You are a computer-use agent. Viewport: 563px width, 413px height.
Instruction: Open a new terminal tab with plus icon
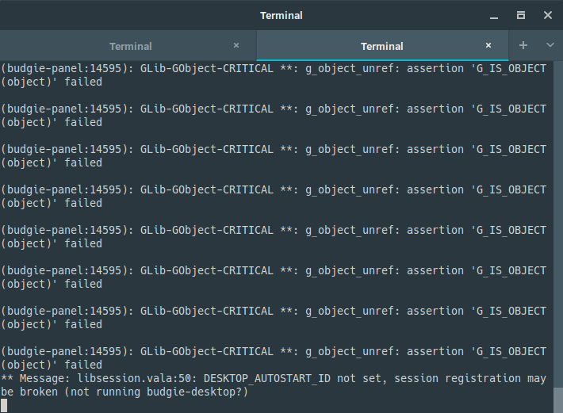523,45
